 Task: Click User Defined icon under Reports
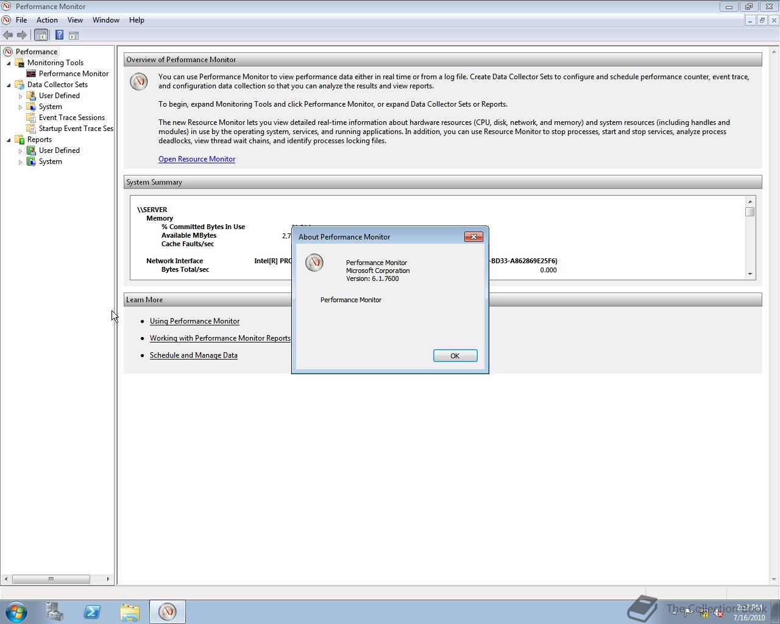31,151
